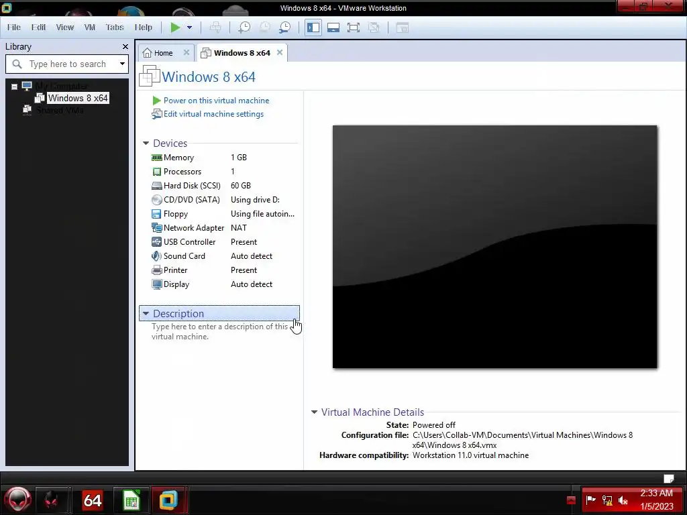Image resolution: width=687 pixels, height=515 pixels.
Task: Click the Memory value 1 GB
Action: [x=239, y=157]
